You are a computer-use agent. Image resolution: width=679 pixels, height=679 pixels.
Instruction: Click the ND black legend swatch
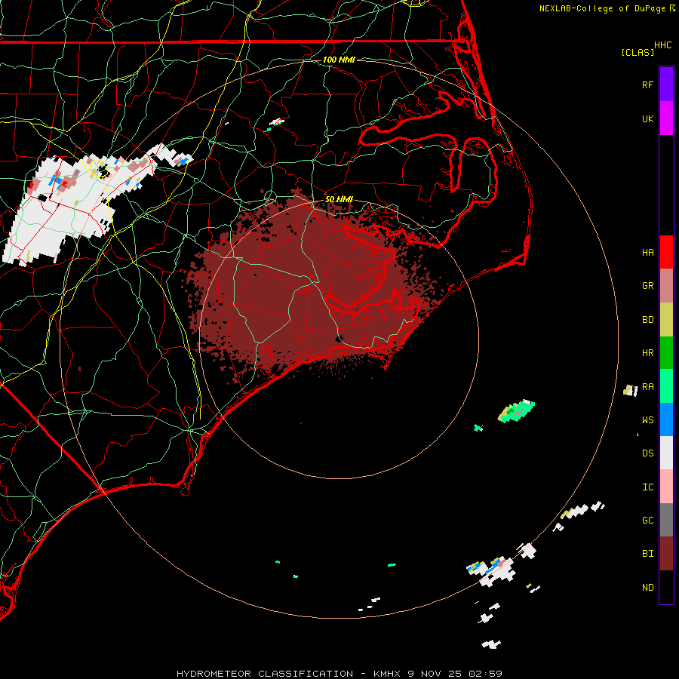point(666,587)
